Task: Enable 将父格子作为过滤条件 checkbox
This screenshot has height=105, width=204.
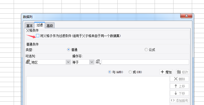Action: point(37,36)
